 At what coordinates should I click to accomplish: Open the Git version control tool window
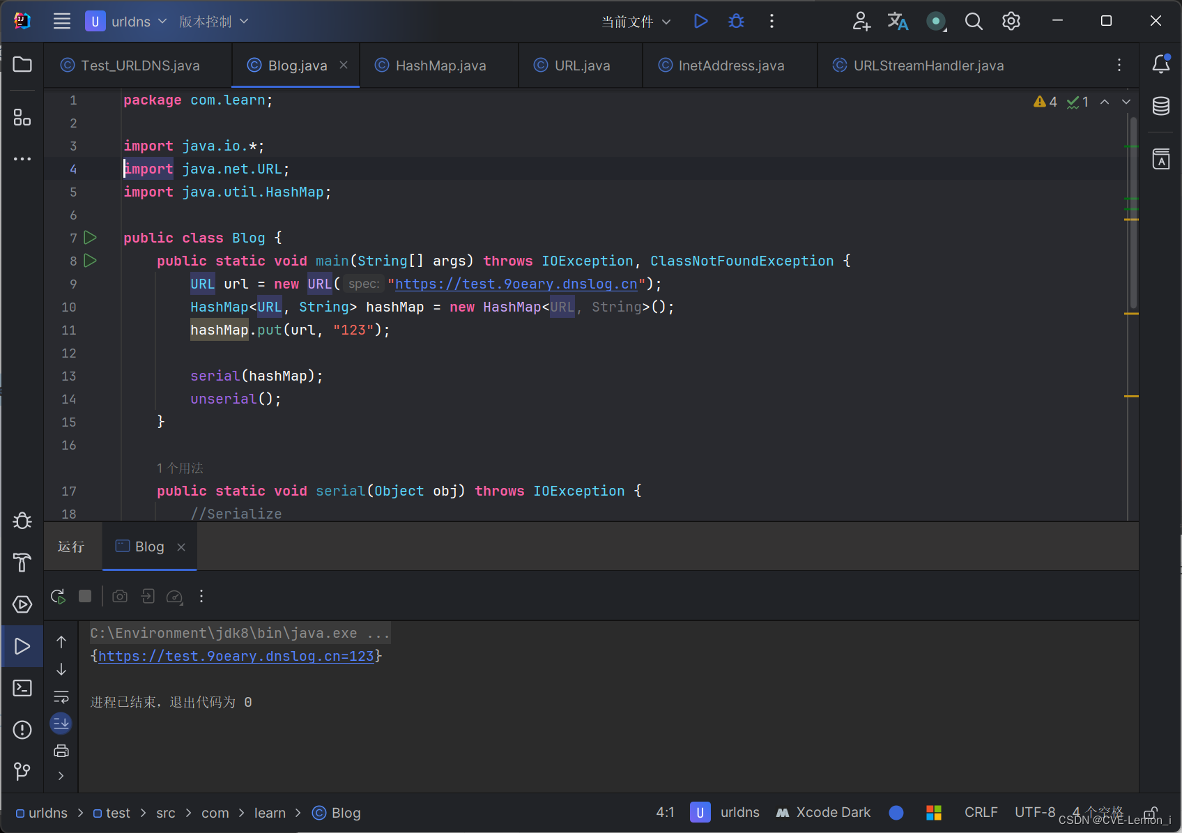click(x=22, y=771)
